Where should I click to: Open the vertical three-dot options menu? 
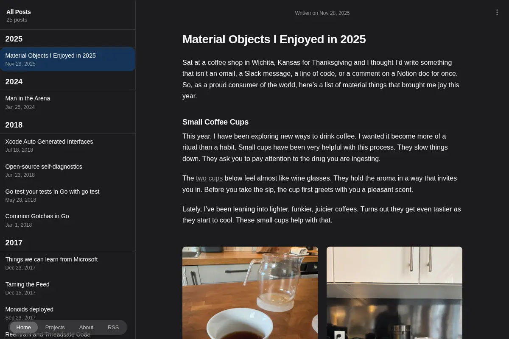click(x=497, y=13)
